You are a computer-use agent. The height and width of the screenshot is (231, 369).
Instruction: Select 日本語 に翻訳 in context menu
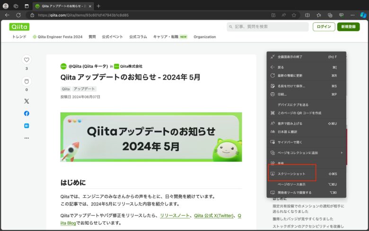click(x=306, y=132)
